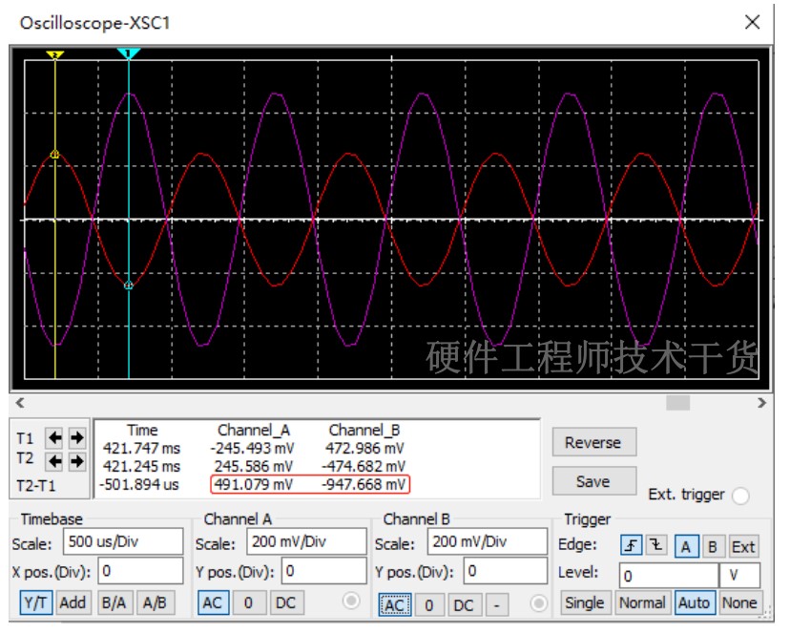Set trigger mode to Normal
Viewport: 790px width, 634px height.
click(642, 602)
